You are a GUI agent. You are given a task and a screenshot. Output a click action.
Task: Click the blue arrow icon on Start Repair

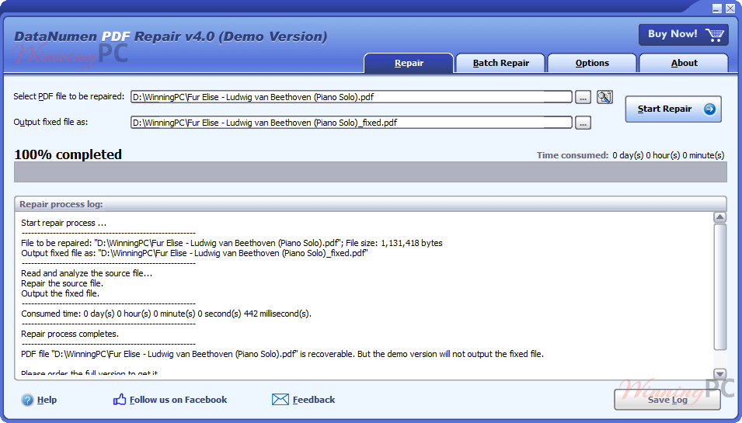pos(709,109)
